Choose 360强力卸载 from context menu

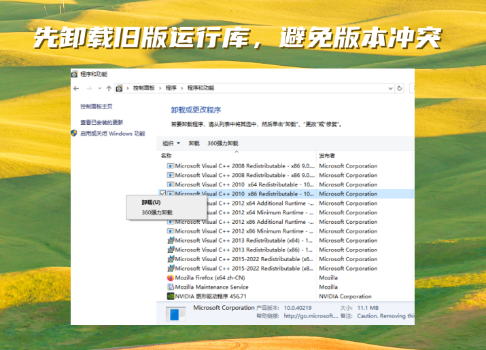click(157, 213)
